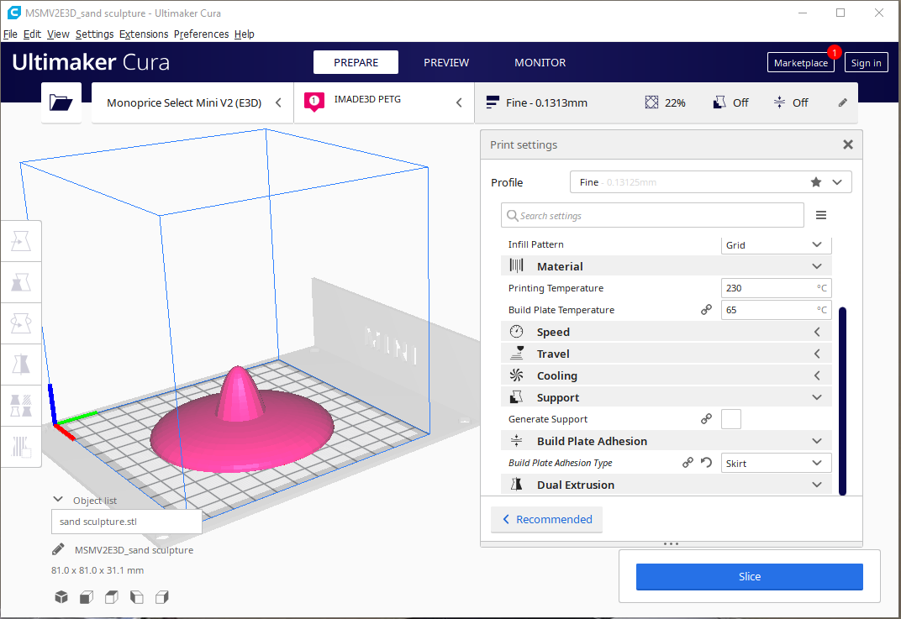The width and height of the screenshot is (901, 619).
Task: Switch to top view cube icon
Action: coord(112,597)
